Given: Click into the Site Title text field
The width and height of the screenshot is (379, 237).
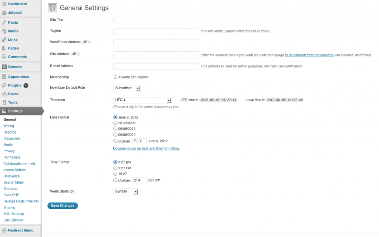Looking at the screenshot, I should (156, 20).
